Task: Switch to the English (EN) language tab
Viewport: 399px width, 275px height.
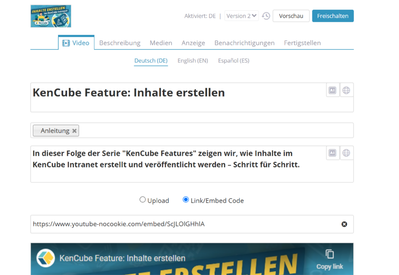Action: pos(192,61)
